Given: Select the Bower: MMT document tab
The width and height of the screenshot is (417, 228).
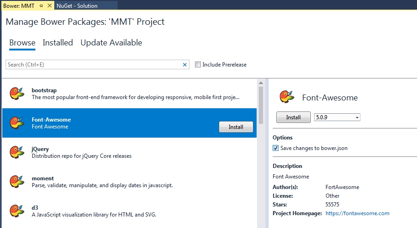Looking at the screenshot, I should click(18, 6).
